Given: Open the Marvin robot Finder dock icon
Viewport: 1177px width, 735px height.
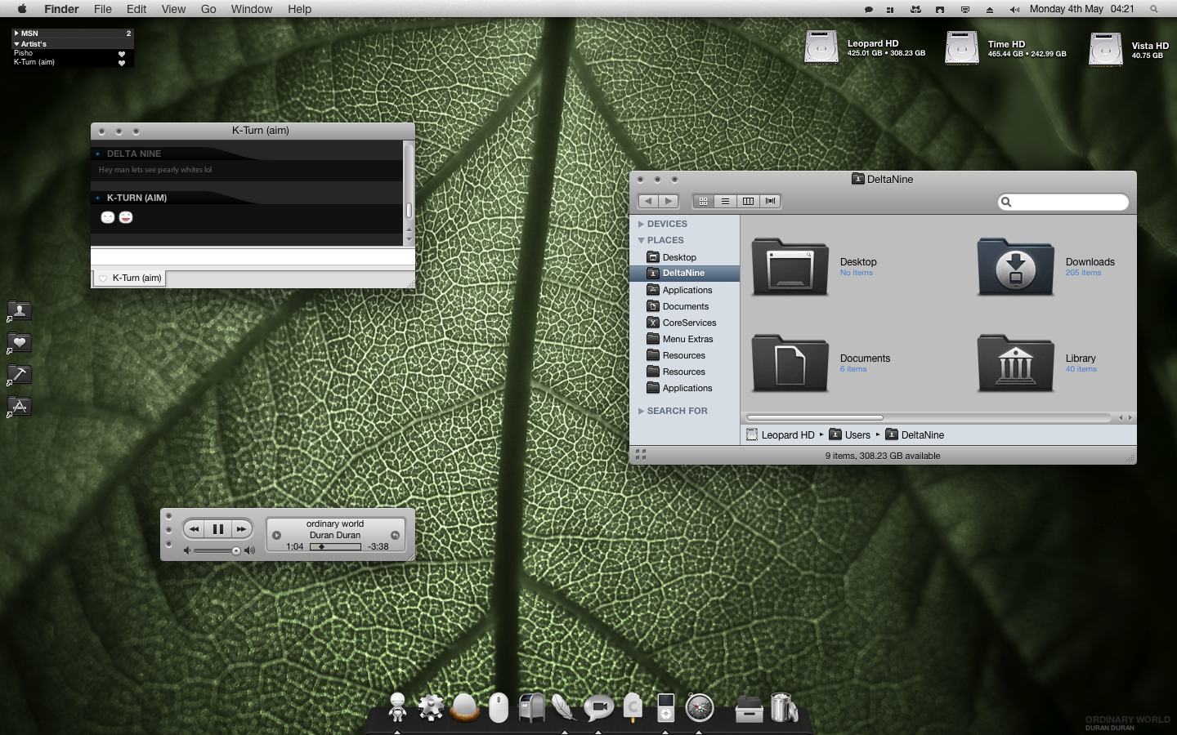Looking at the screenshot, I should 397,707.
